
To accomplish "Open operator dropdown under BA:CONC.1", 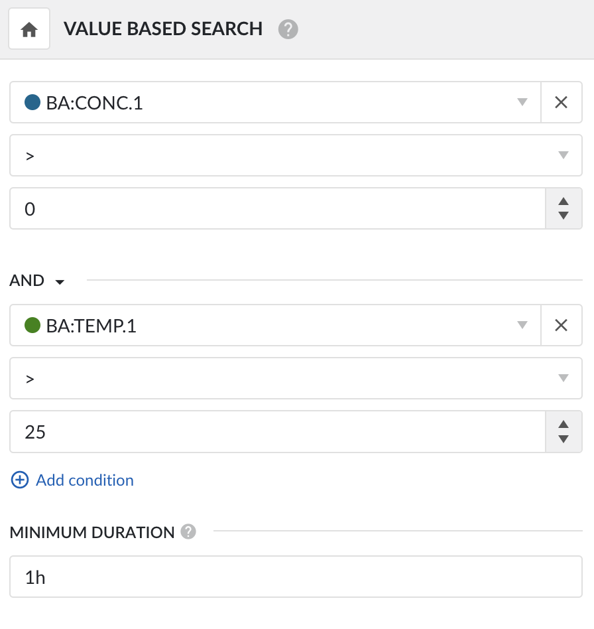I will pyautogui.click(x=296, y=155).
